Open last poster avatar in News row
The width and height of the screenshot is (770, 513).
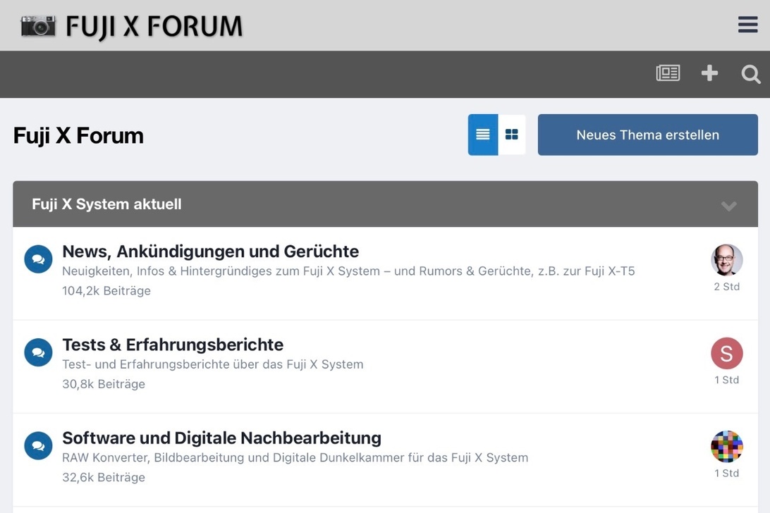(x=726, y=260)
